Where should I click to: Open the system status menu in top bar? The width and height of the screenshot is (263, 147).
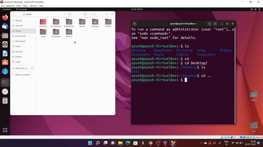(x=256, y=9)
